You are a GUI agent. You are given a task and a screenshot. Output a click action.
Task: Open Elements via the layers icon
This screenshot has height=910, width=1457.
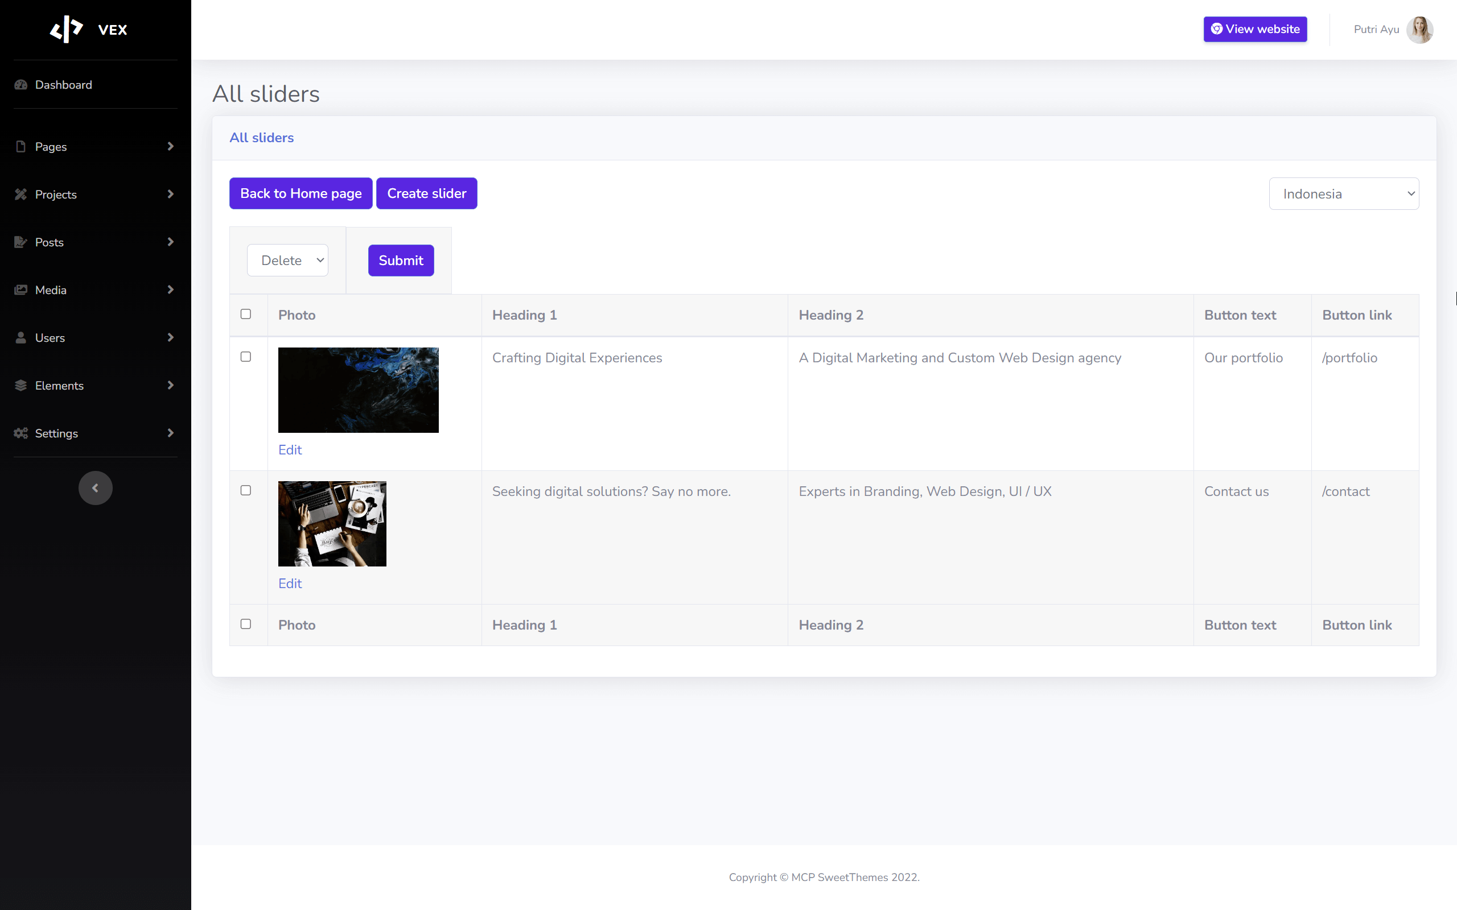21,385
